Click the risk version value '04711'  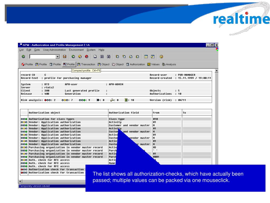(x=182, y=100)
